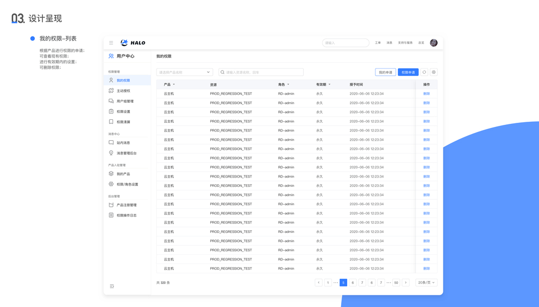Open 支持与服务 in the top navigation

[406, 42]
